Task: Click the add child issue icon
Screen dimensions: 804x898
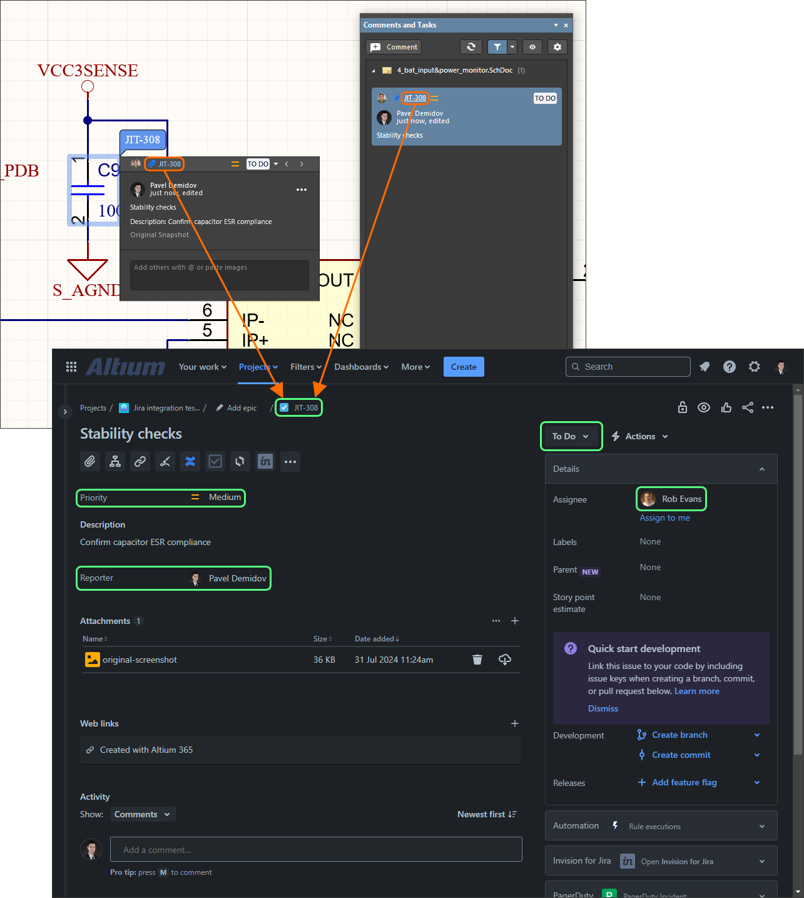Action: 115,462
